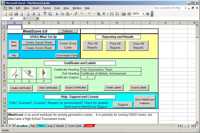Click the Permission icon next to Save
The width and height of the screenshot is (200, 133).
click(21, 14)
